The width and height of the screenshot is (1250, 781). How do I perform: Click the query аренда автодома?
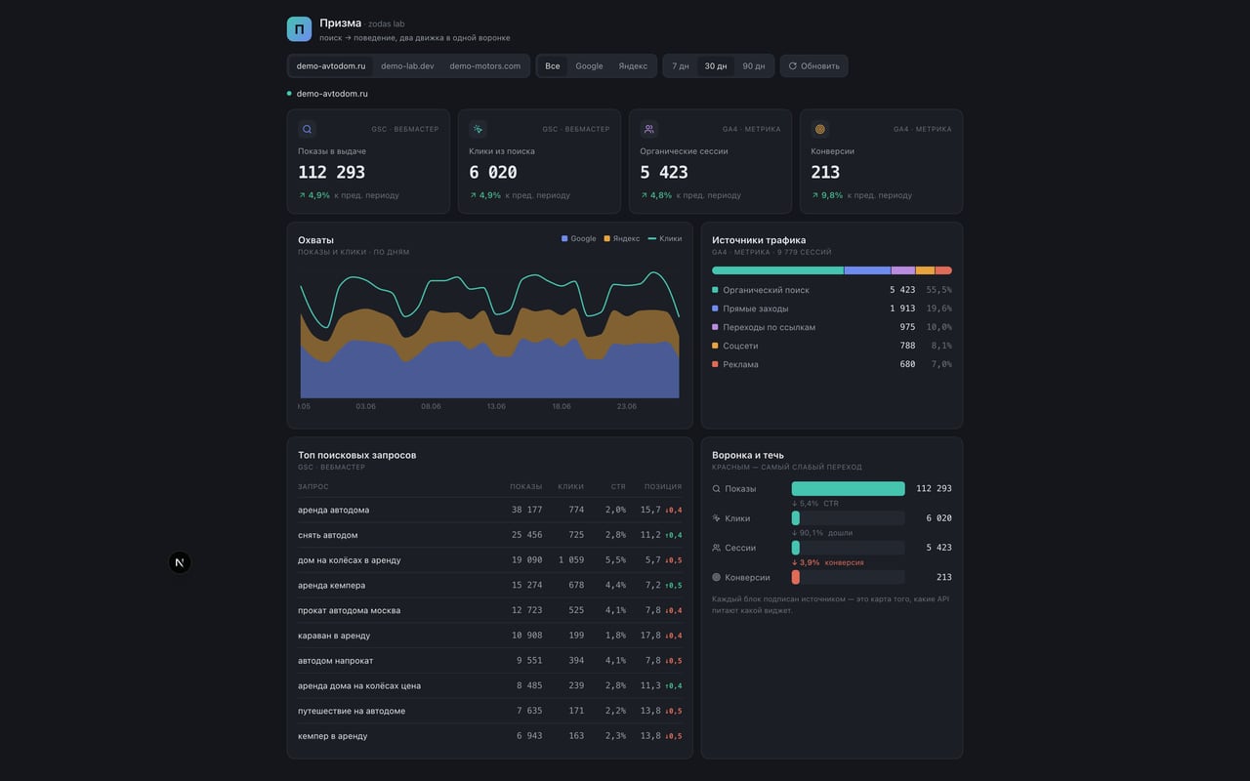[x=333, y=510]
